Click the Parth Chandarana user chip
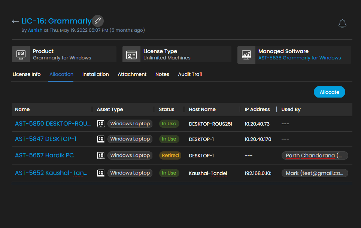The image size is (361, 228). click(315, 155)
